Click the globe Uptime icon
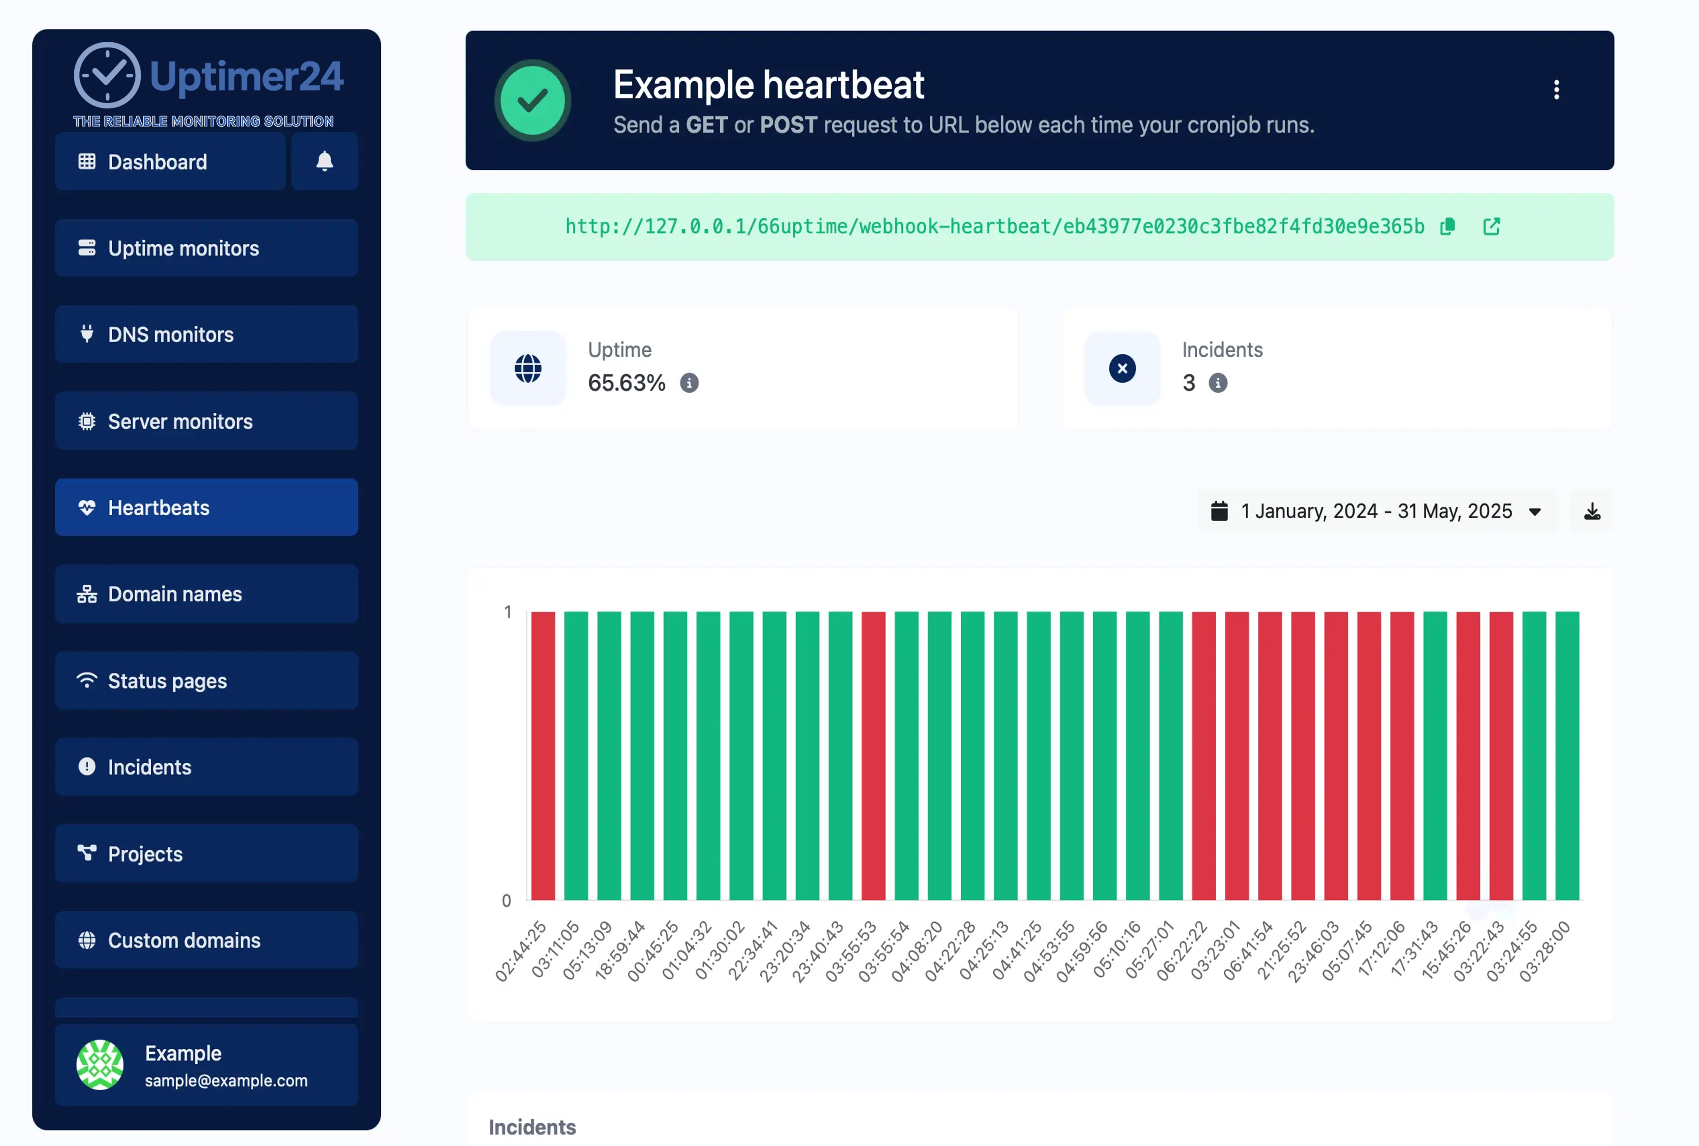1699x1146 pixels. coord(528,368)
